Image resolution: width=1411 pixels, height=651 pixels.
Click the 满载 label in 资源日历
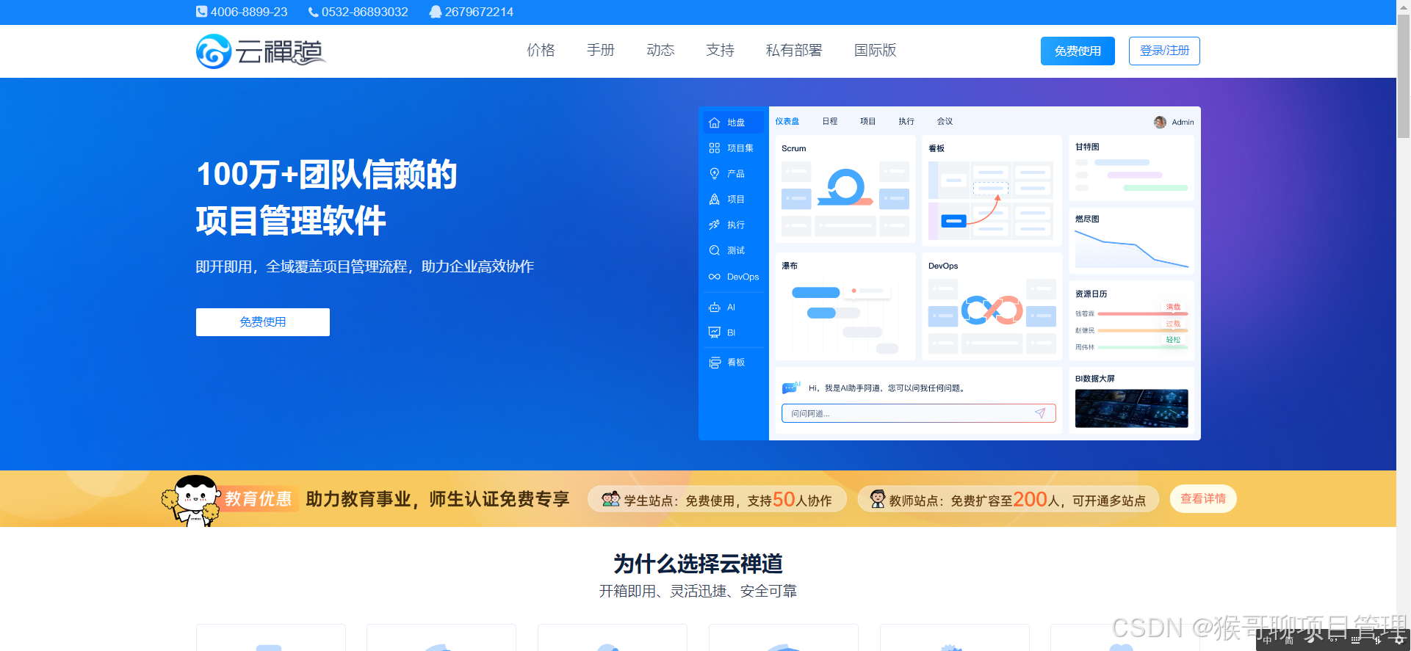click(1174, 307)
